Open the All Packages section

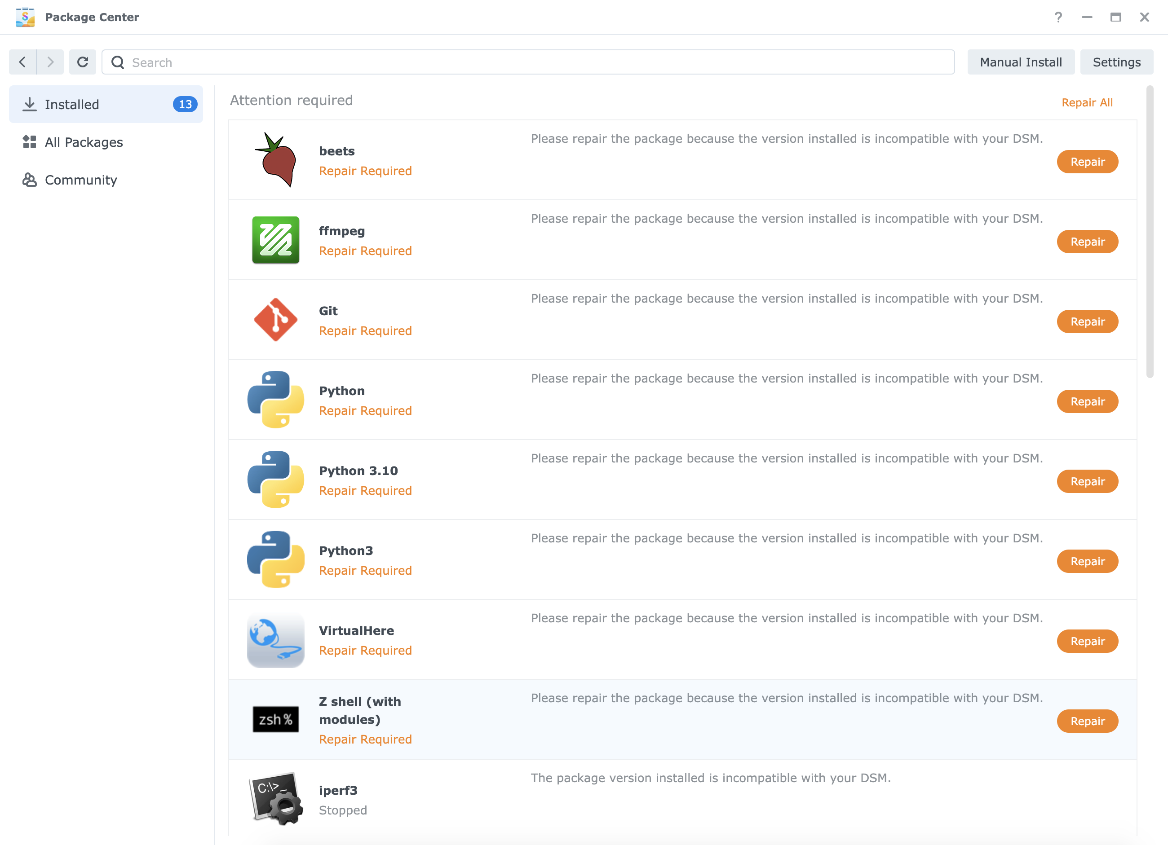pos(84,142)
